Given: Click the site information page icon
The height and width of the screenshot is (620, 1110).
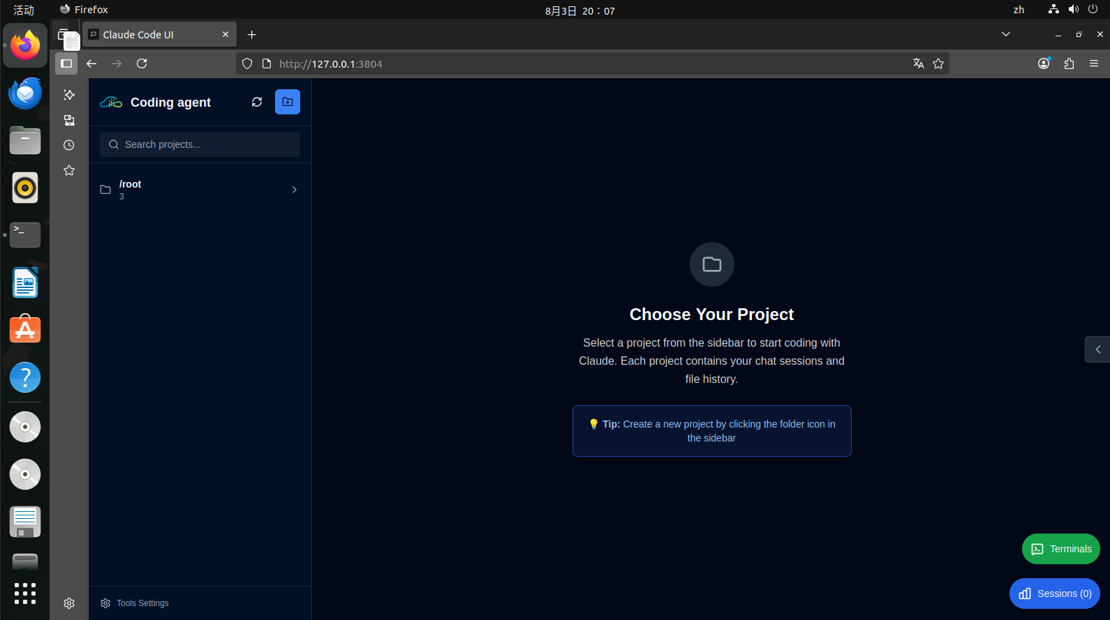Looking at the screenshot, I should point(266,63).
